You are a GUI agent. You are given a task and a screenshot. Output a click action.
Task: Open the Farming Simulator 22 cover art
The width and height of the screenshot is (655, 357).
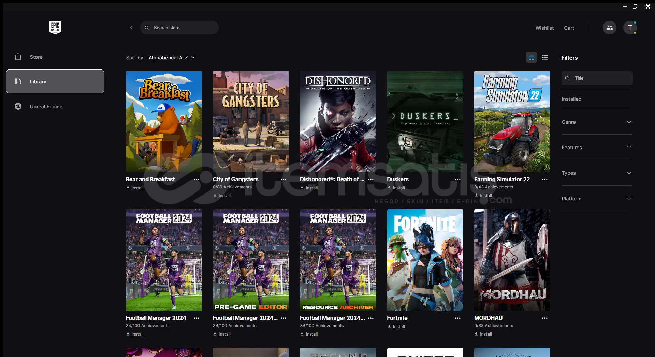pos(512,122)
